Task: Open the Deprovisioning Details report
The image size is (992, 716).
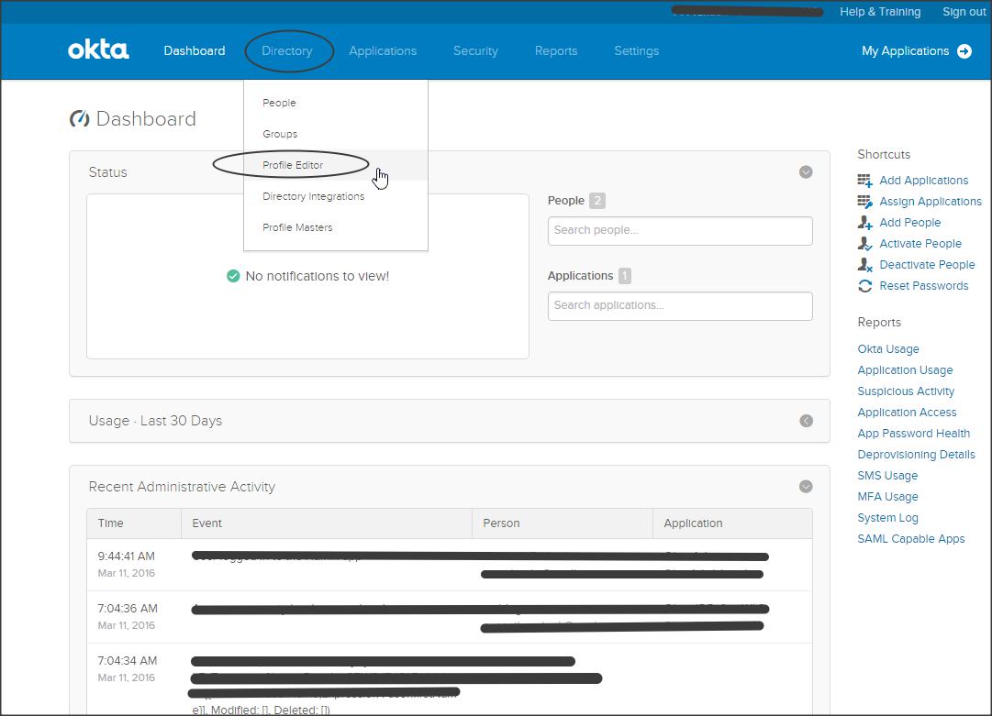Action: coord(916,455)
